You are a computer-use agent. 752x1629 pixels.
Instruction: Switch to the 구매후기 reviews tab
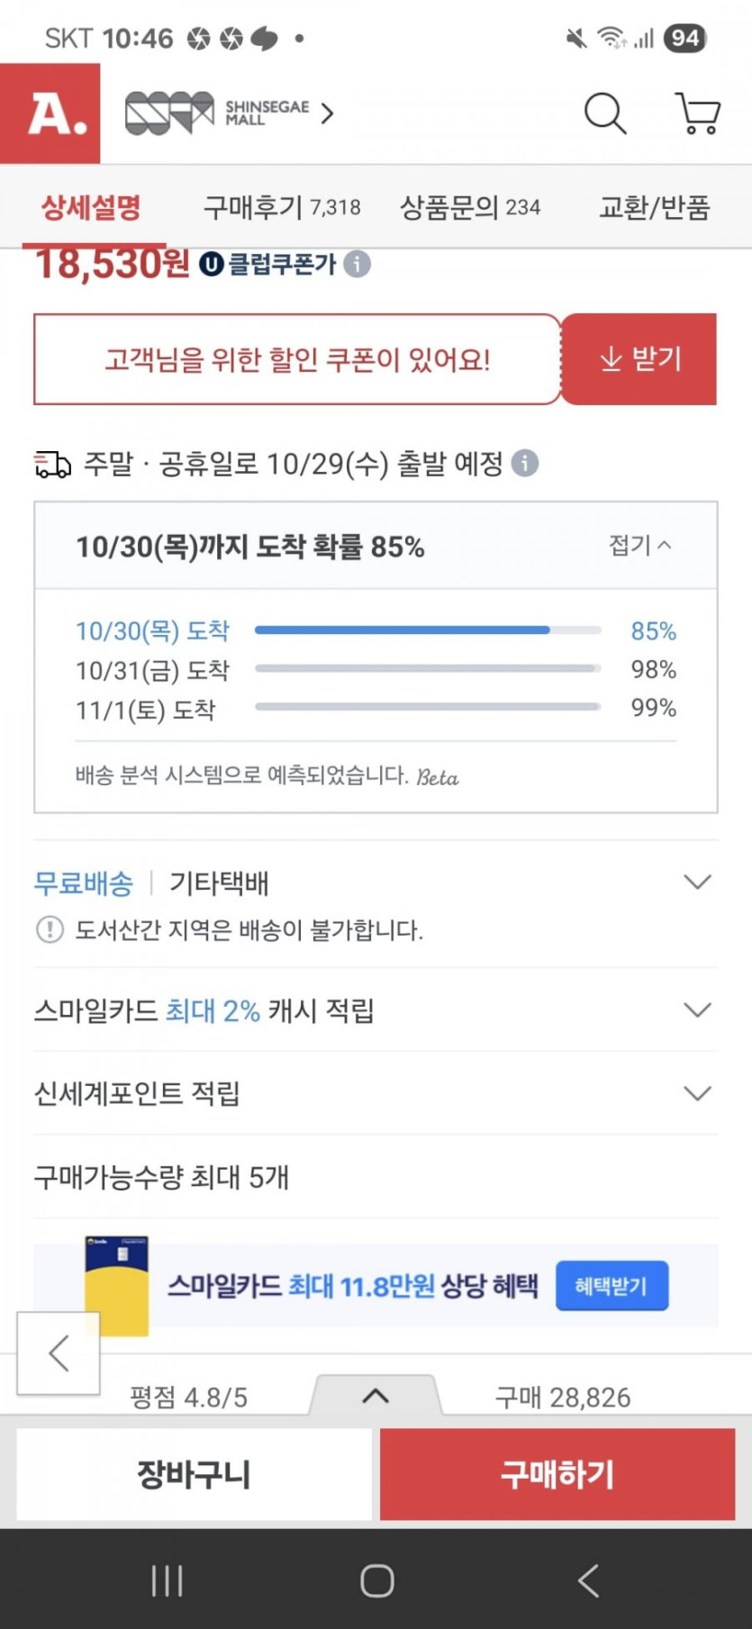click(x=281, y=208)
